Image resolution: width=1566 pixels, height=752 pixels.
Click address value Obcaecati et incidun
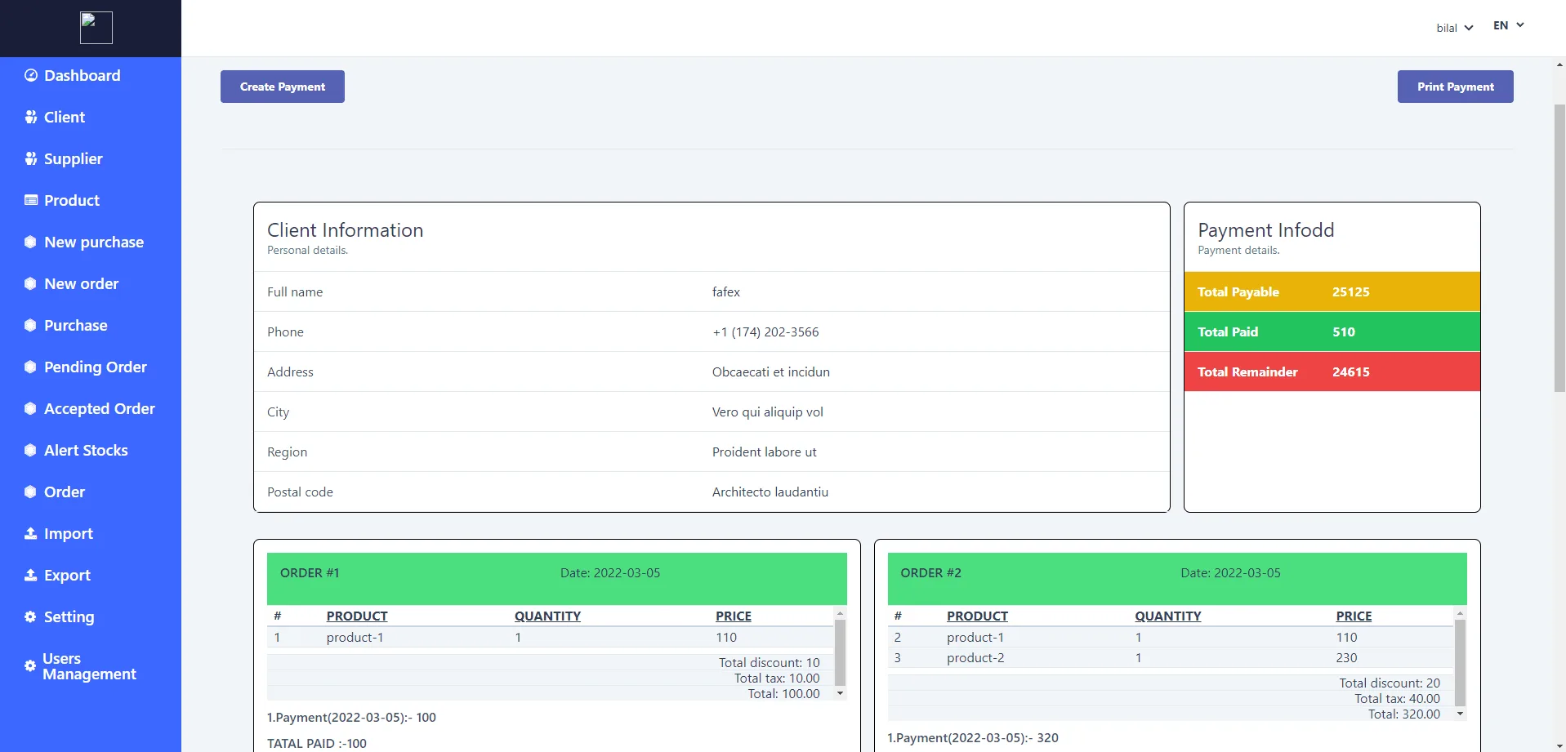point(771,372)
